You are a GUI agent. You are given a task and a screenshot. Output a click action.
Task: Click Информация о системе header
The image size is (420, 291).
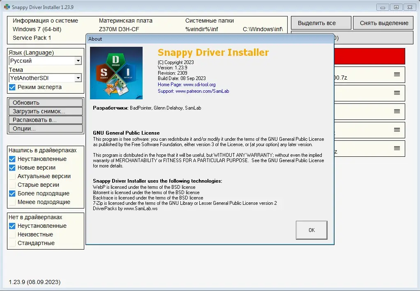[45, 21]
